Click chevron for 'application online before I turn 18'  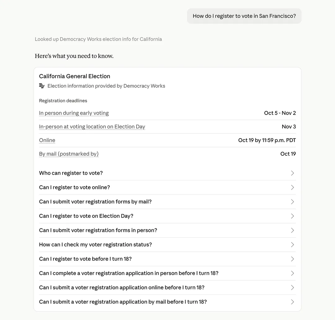click(293, 287)
